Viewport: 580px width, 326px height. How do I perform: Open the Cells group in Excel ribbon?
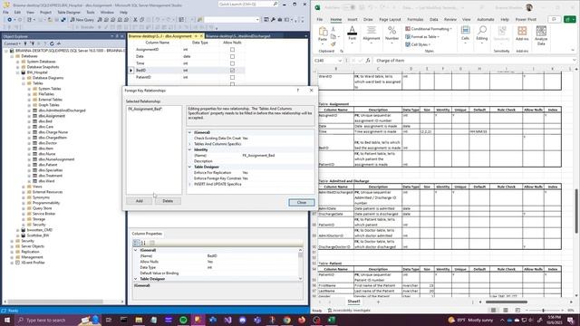[x=465, y=35]
